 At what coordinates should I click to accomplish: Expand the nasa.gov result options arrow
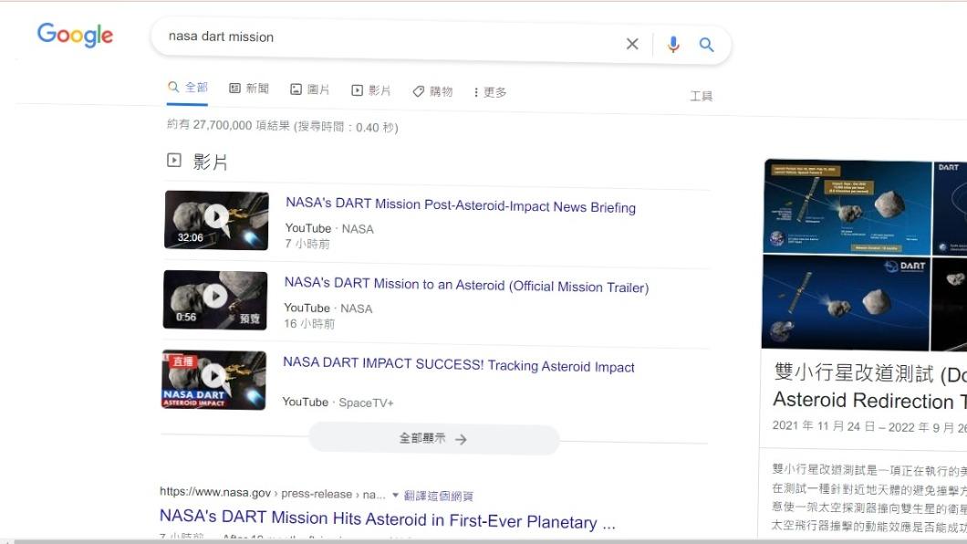click(x=395, y=496)
